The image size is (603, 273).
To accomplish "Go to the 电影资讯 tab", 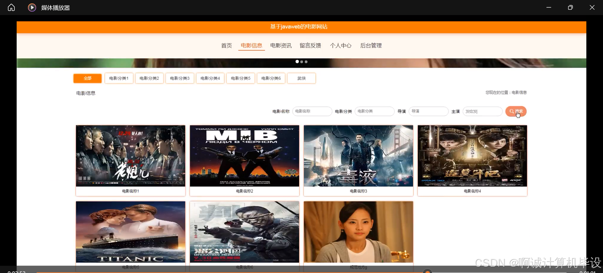I will tap(281, 46).
